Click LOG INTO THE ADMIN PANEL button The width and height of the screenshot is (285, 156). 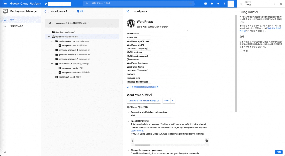144,101
